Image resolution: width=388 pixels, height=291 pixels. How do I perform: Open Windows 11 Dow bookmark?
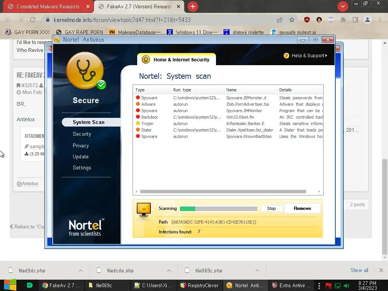(192, 32)
